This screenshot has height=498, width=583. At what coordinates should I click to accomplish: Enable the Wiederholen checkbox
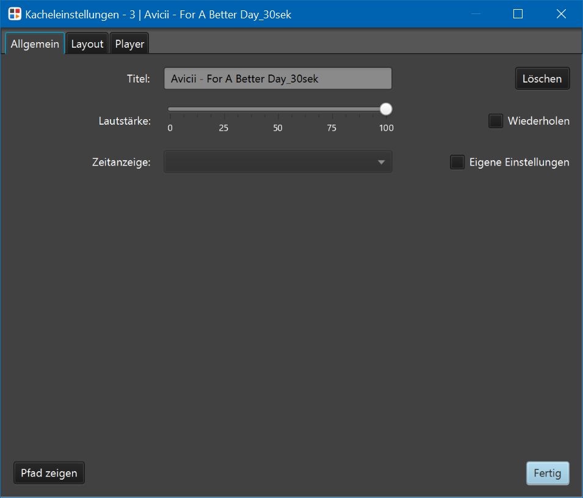[496, 121]
